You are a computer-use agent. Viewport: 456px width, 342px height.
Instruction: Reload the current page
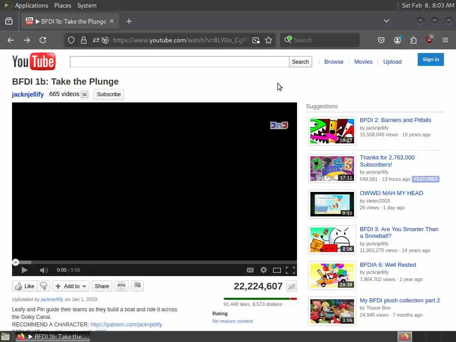tap(43, 40)
